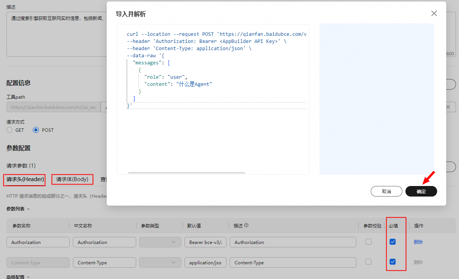Click the 操作 column header

pyautogui.click(x=419, y=226)
